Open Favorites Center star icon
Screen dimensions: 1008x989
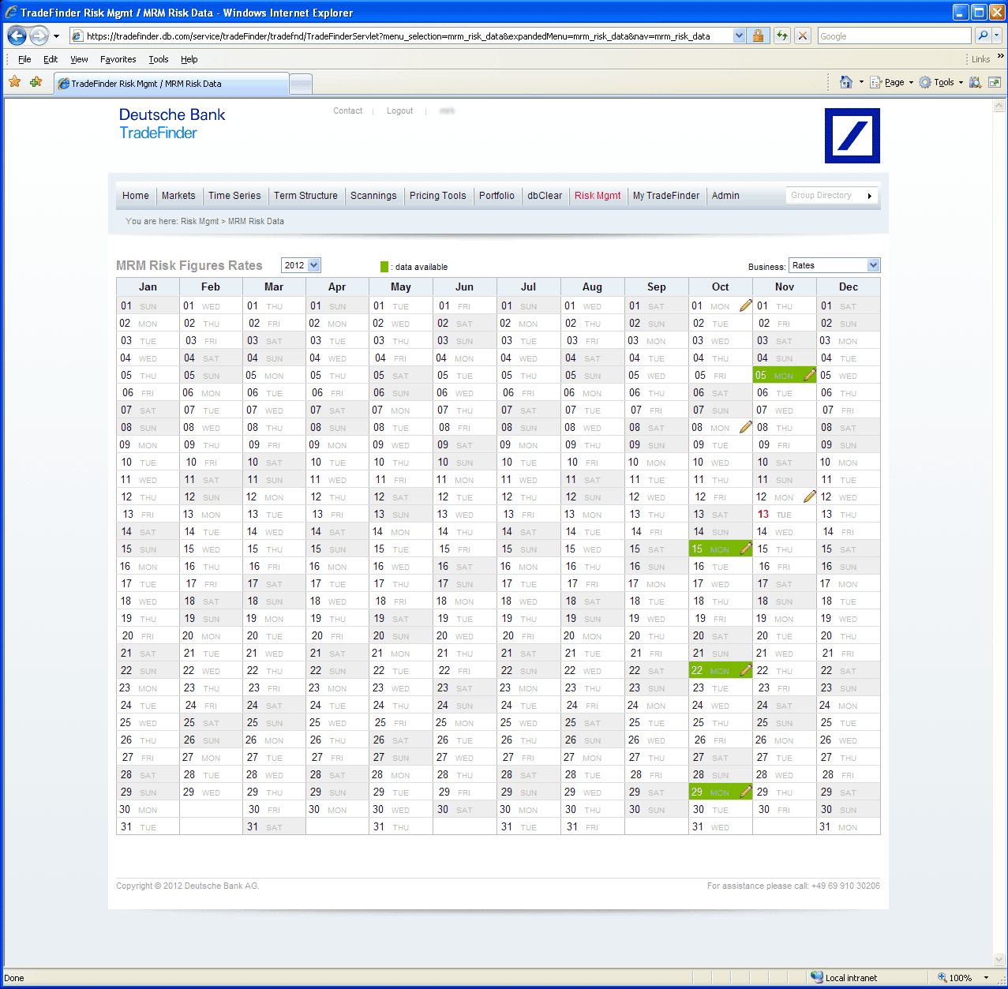pos(15,82)
